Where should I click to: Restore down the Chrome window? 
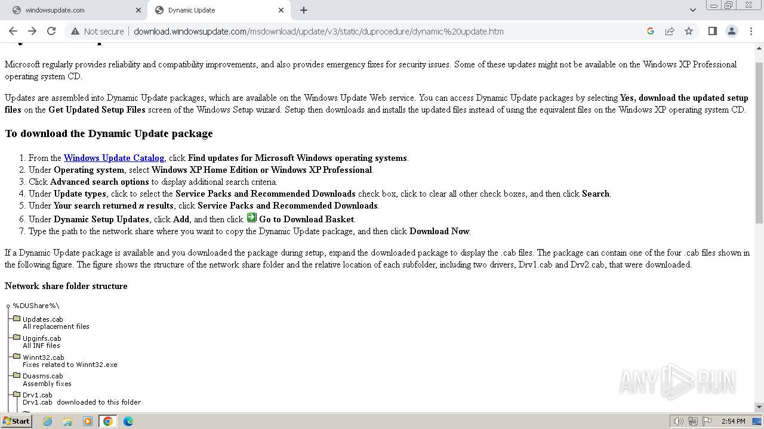[729, 5]
